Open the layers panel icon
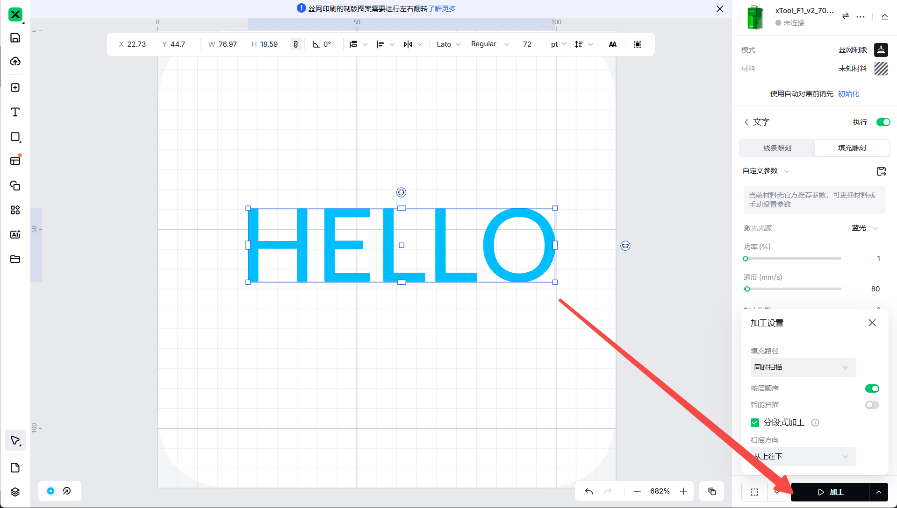 [x=15, y=492]
